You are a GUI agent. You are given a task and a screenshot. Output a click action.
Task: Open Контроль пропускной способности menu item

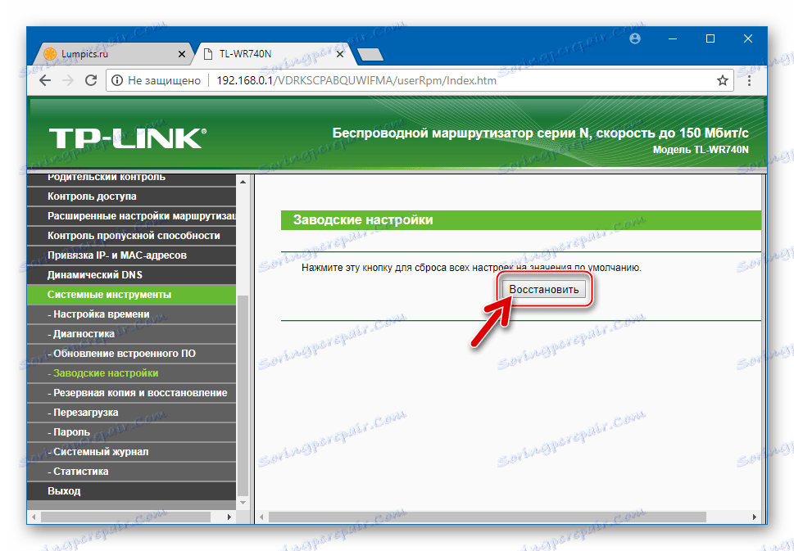[x=132, y=236]
